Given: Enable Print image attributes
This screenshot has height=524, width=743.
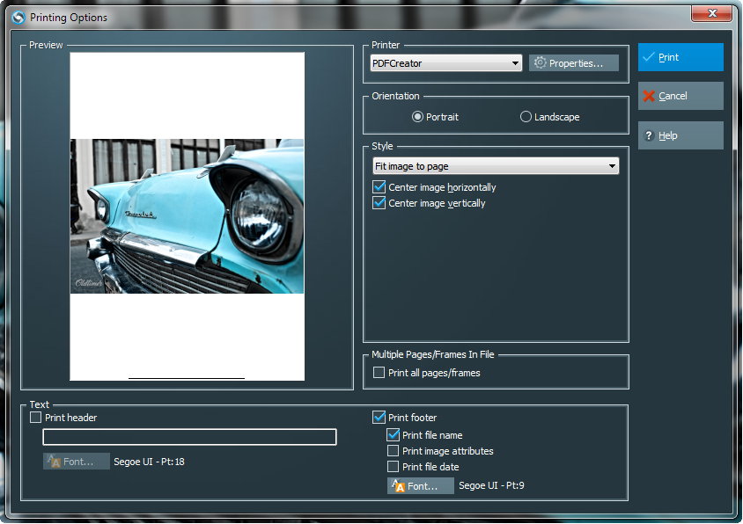Looking at the screenshot, I should point(394,451).
